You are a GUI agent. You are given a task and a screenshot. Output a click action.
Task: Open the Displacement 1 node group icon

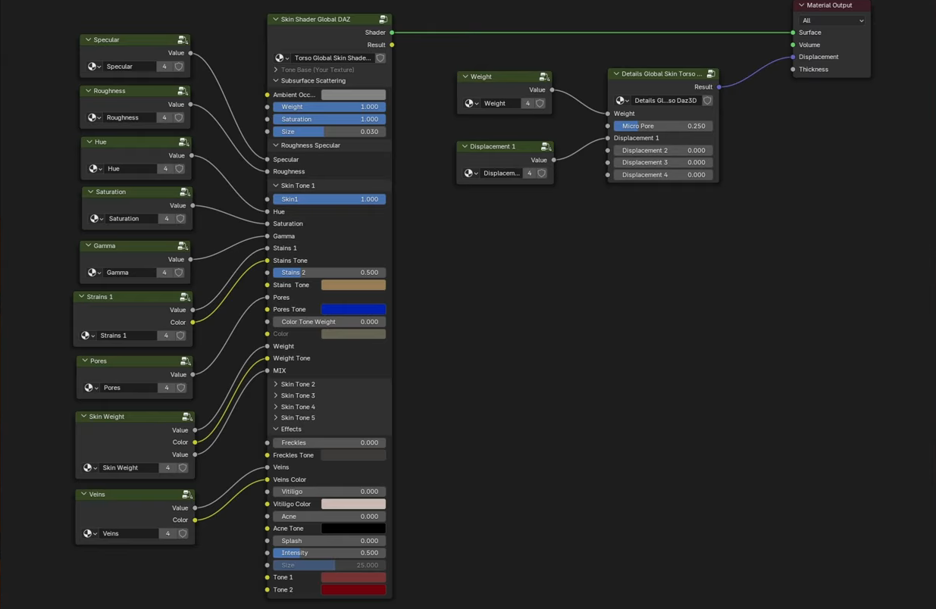point(546,146)
